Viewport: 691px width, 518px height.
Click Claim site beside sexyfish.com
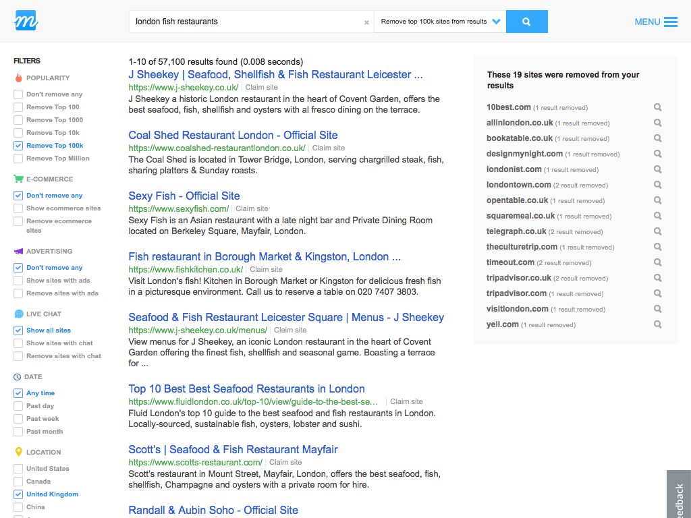click(x=252, y=209)
